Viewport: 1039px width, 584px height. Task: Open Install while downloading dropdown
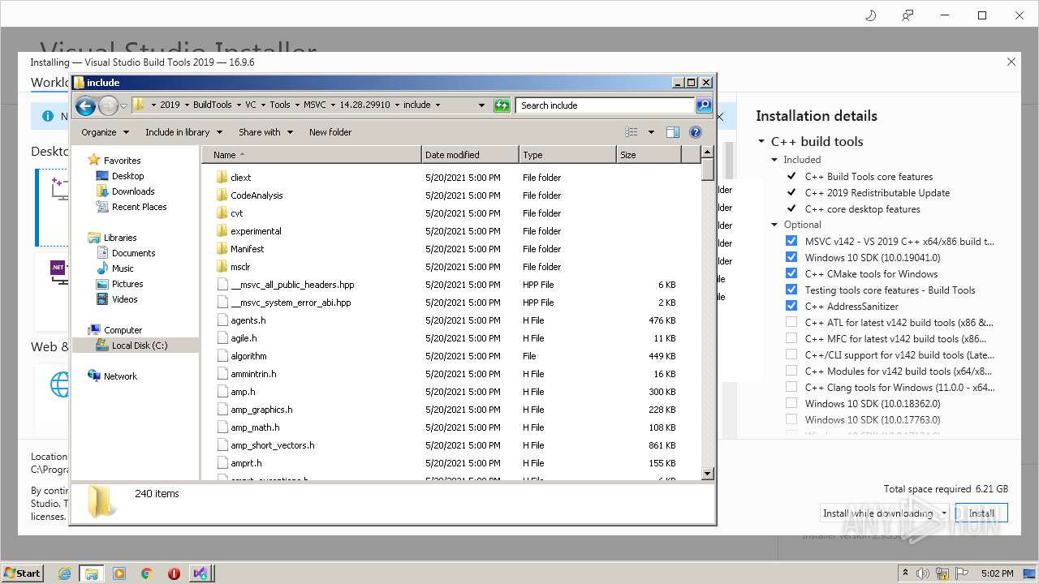click(x=944, y=513)
